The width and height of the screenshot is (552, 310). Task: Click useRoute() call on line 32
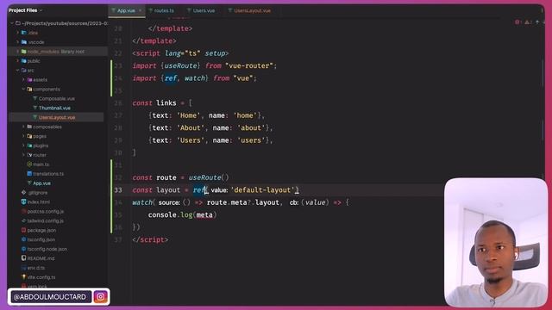(x=209, y=177)
